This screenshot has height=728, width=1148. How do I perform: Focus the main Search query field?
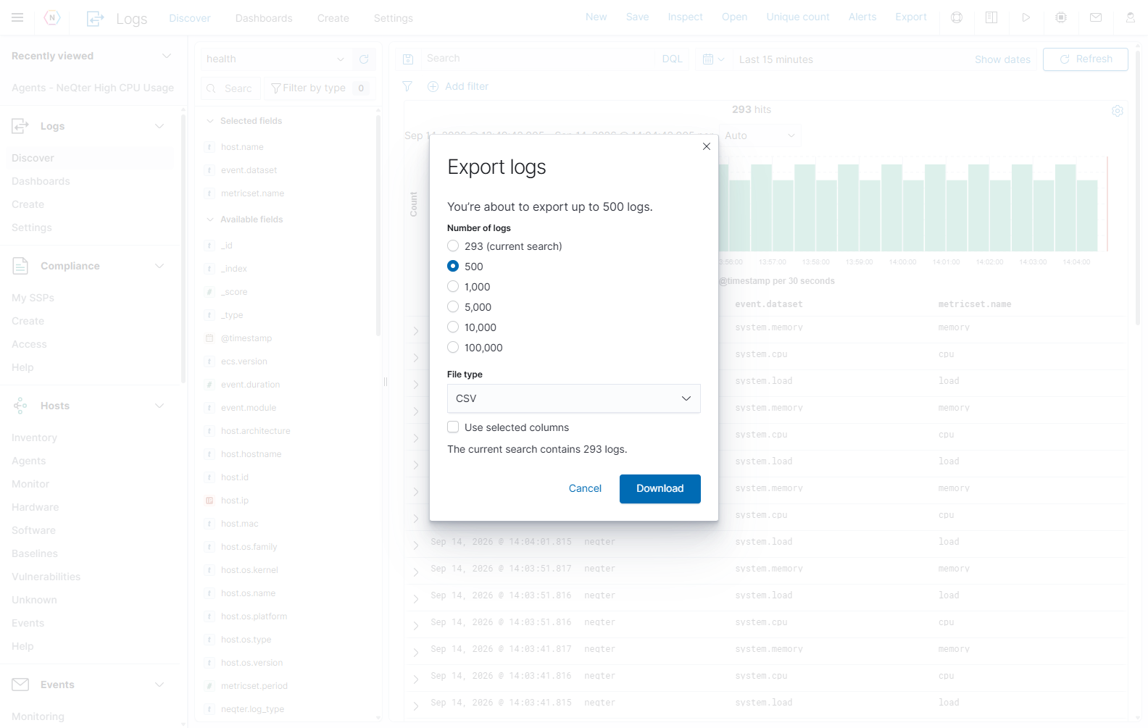[x=538, y=59]
